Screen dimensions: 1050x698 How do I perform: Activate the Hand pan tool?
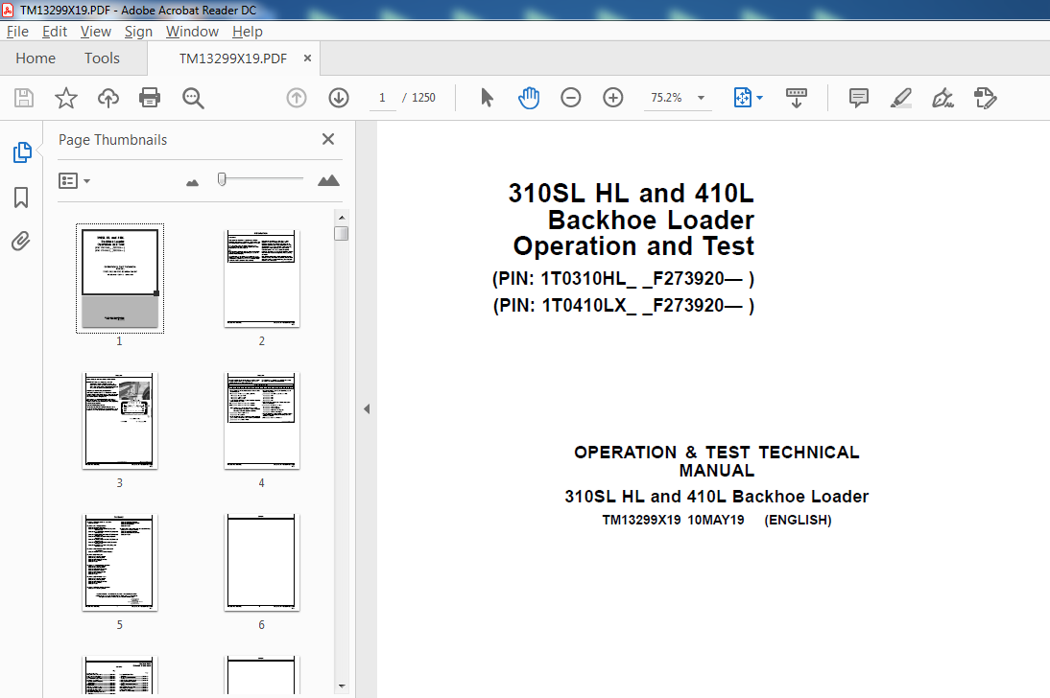(528, 98)
